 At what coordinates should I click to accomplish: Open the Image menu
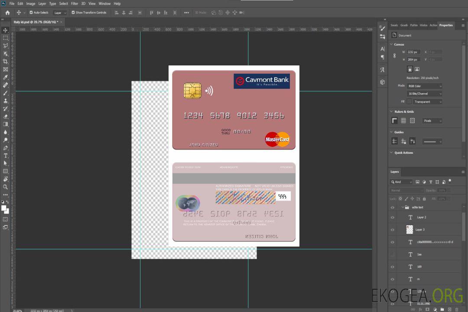(x=31, y=3)
